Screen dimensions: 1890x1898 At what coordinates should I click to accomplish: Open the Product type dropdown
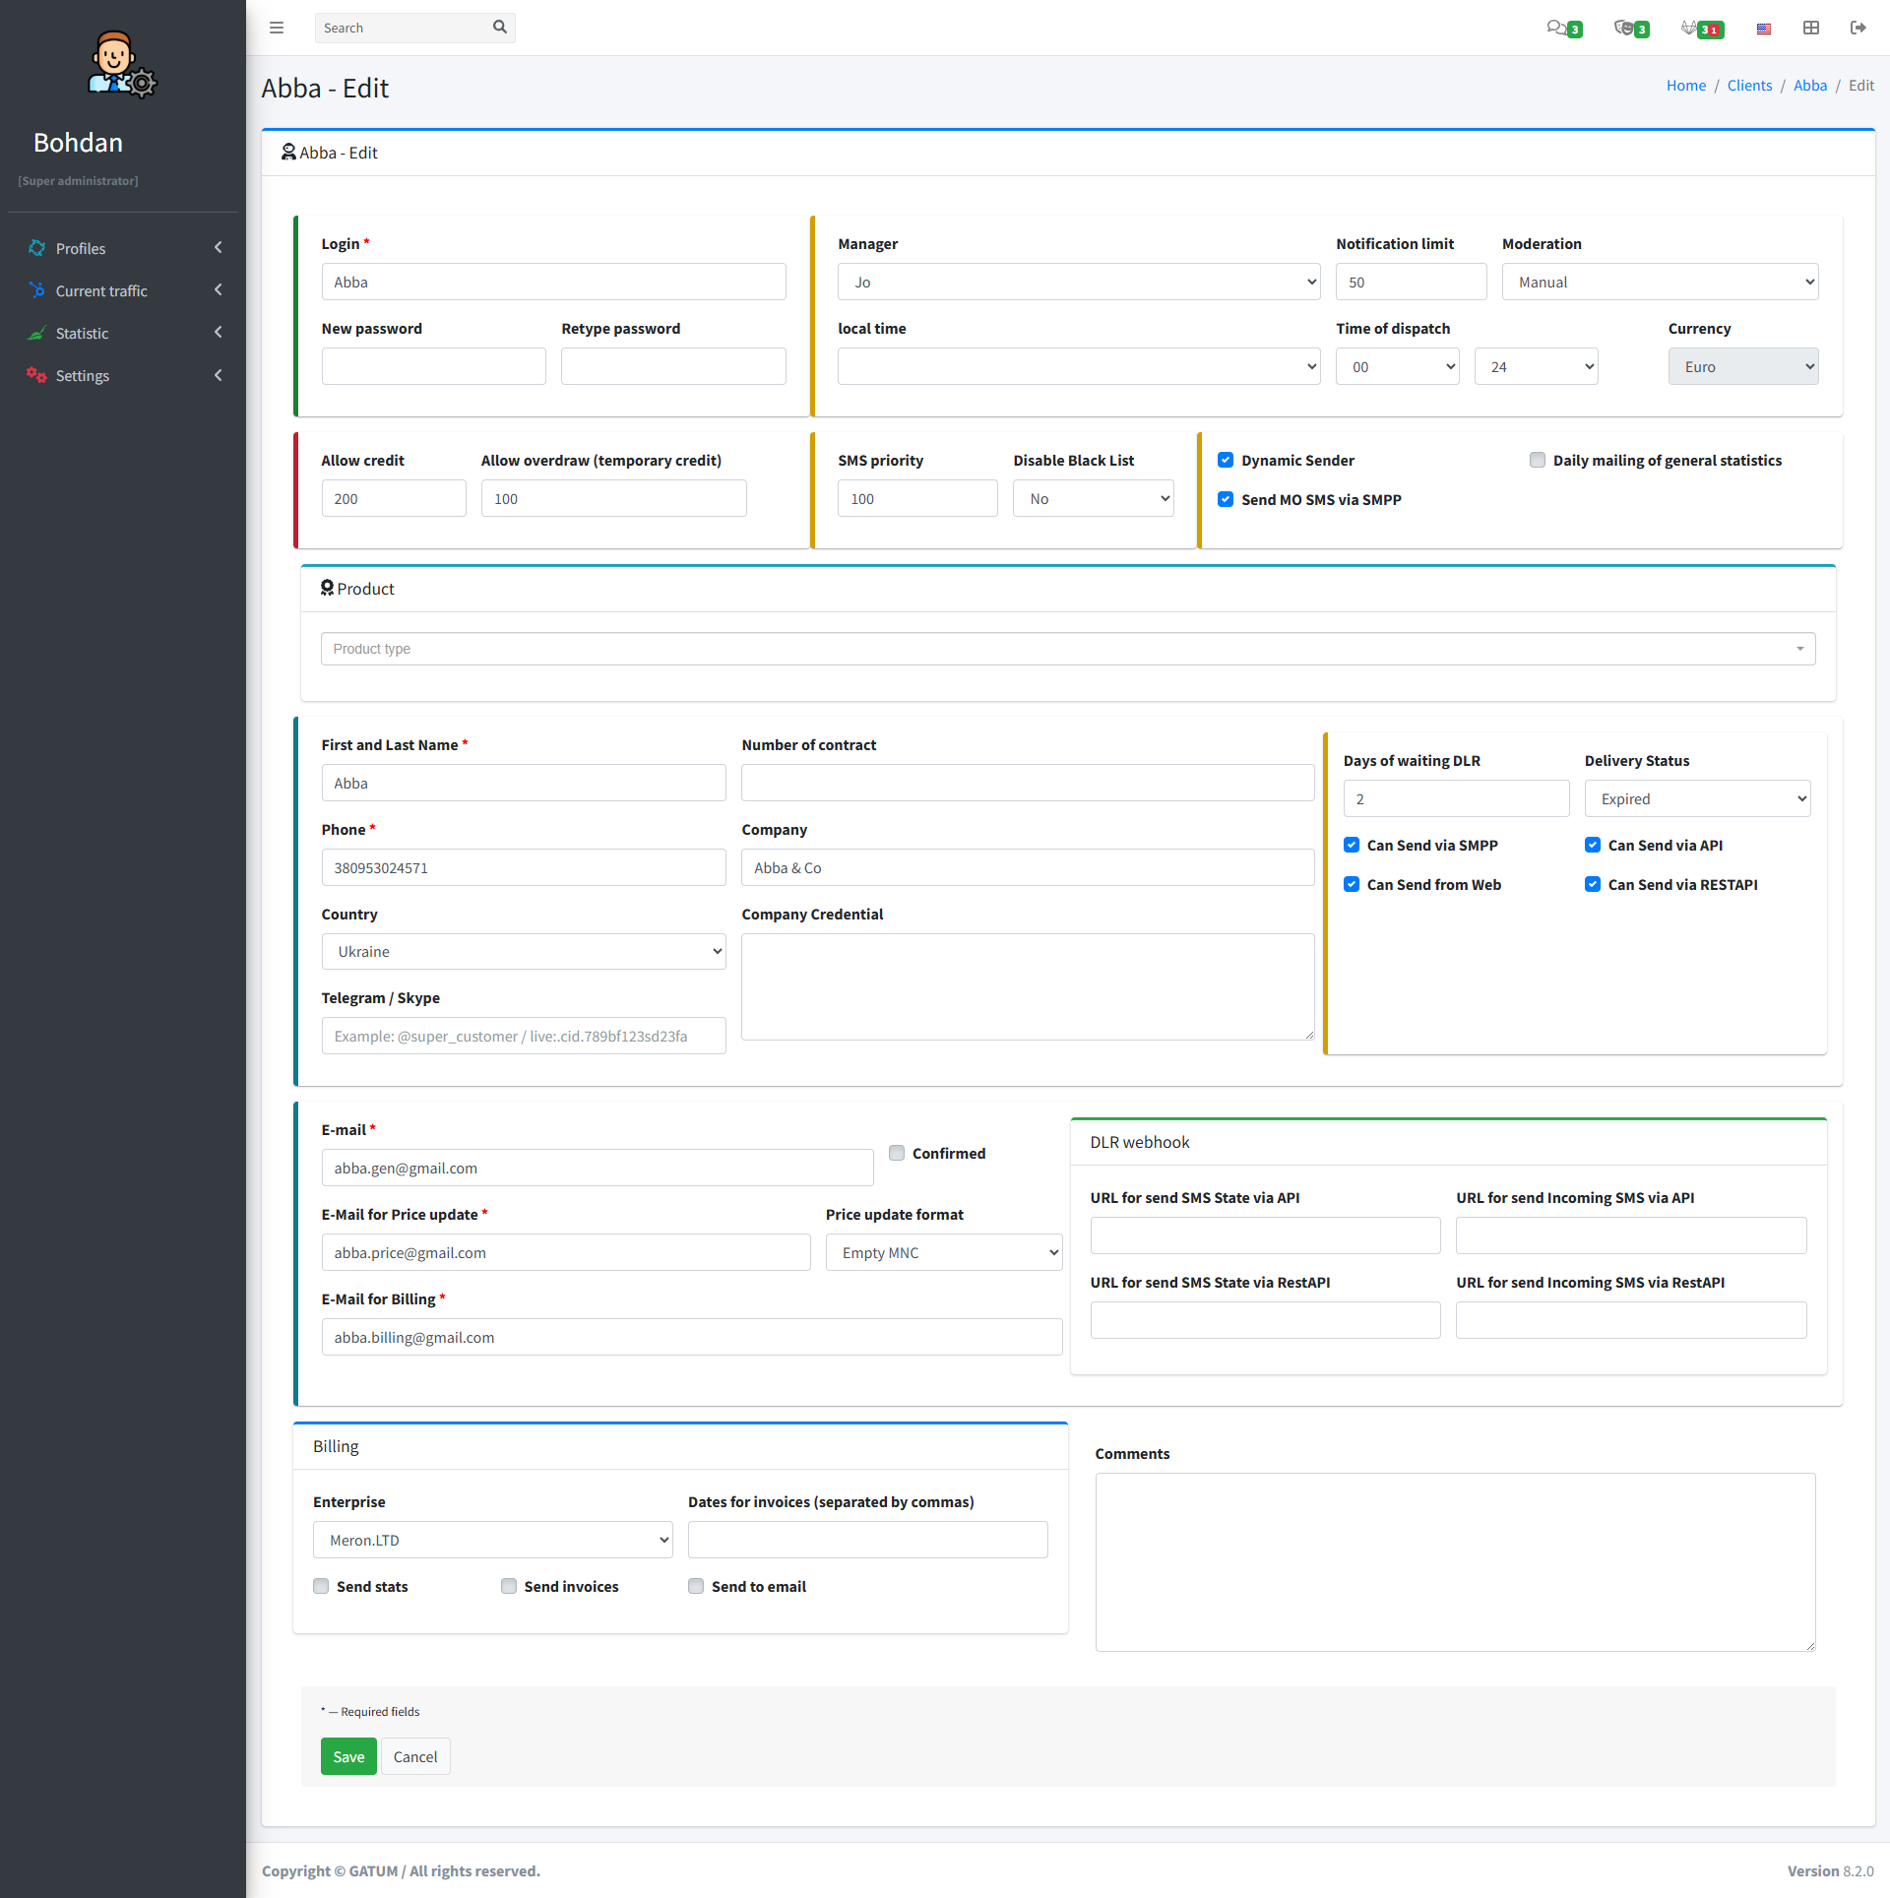[x=1068, y=649]
